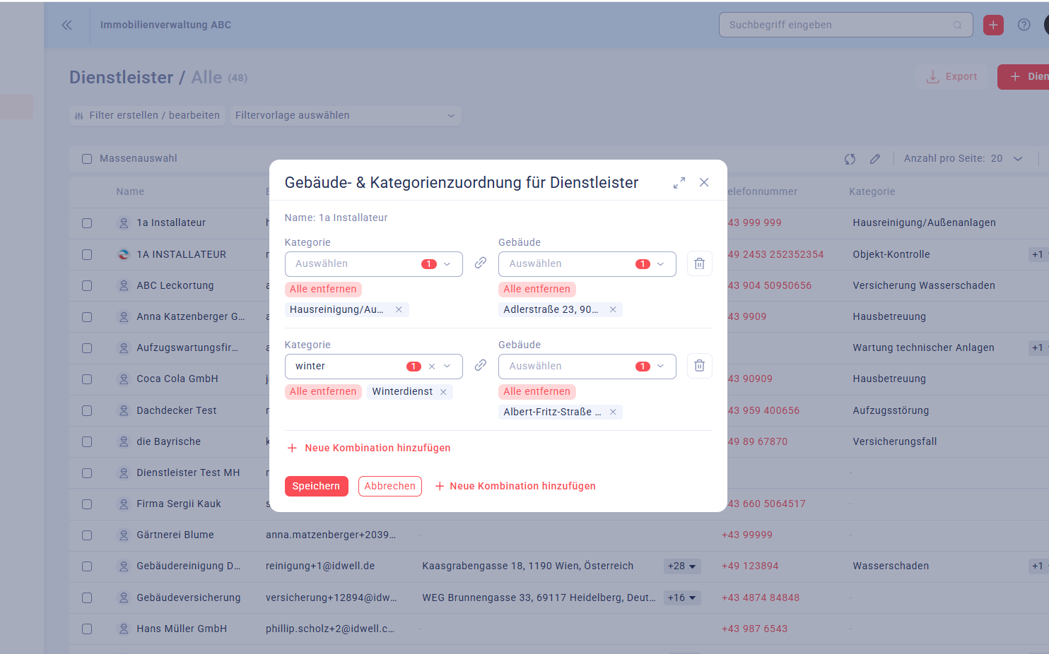Click link icon in first combination row
The image size is (1049, 654).
point(481,263)
